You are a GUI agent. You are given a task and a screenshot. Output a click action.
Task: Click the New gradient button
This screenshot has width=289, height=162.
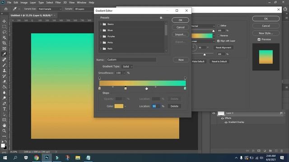(x=181, y=60)
